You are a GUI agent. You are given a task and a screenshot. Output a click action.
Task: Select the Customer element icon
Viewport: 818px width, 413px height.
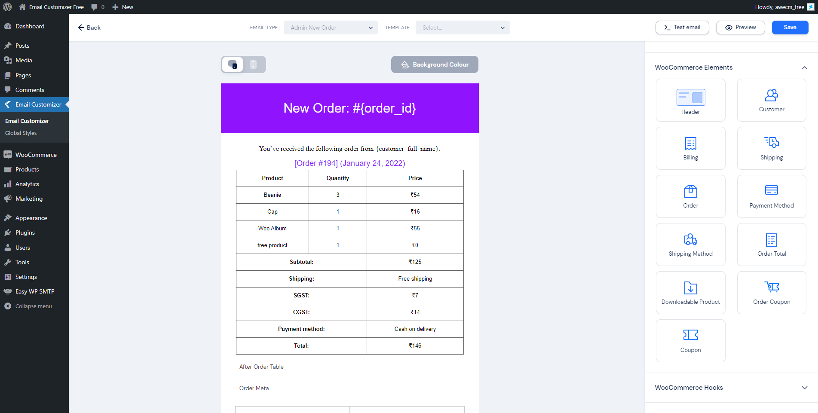tap(772, 95)
